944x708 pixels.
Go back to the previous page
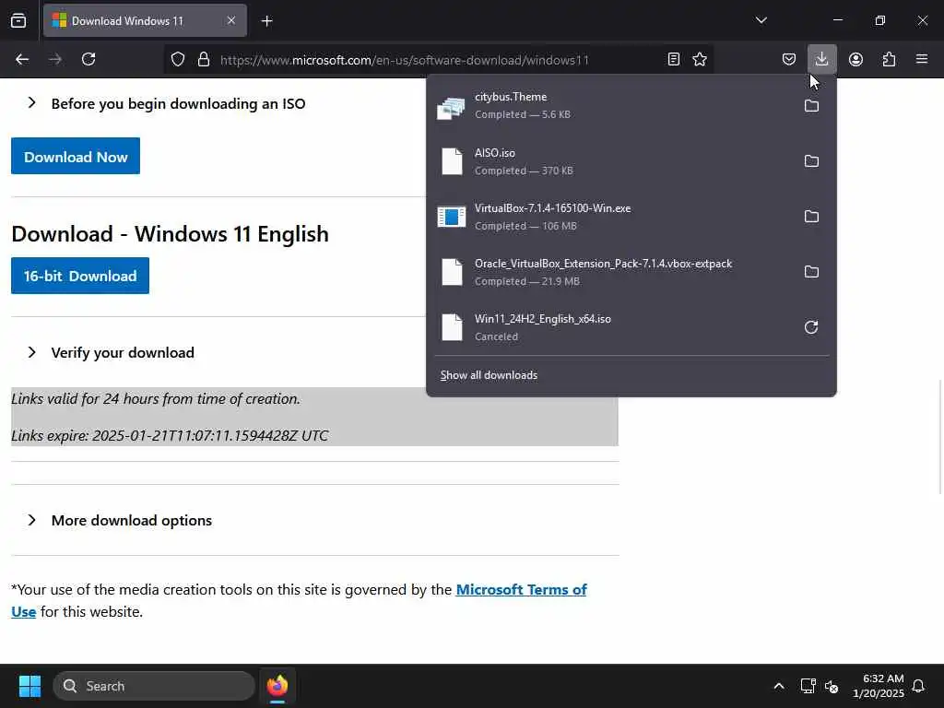[x=22, y=59]
